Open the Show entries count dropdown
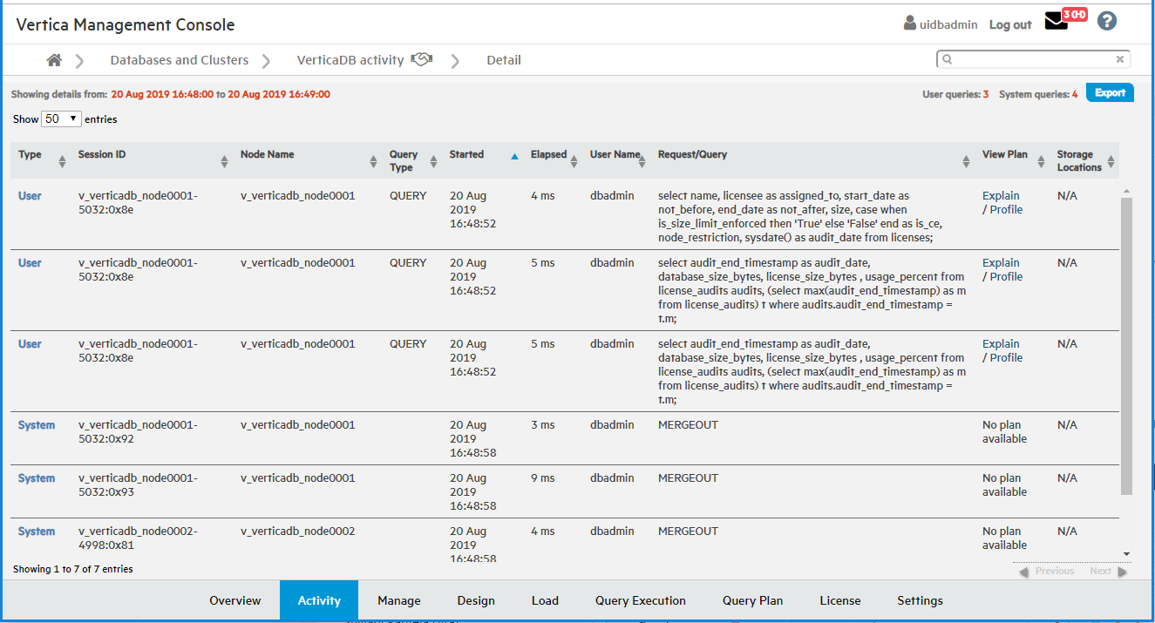1155x623 pixels. pyautogui.click(x=61, y=119)
